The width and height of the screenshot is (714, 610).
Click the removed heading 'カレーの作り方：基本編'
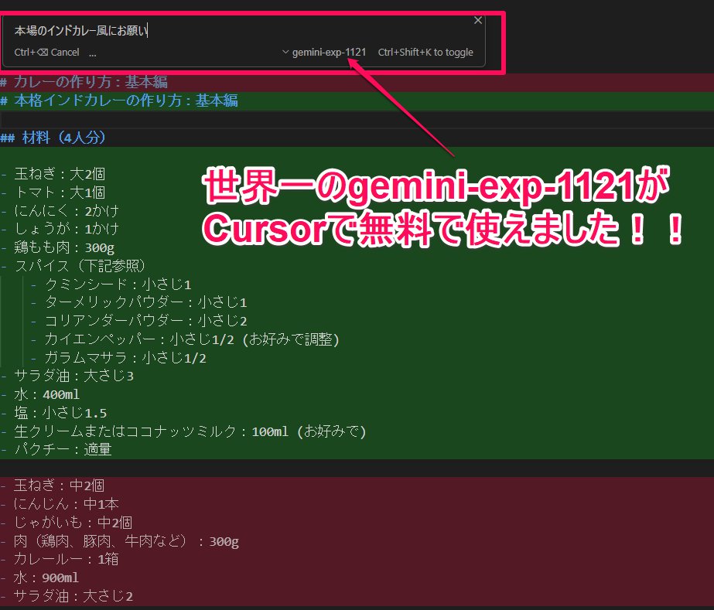(91, 82)
